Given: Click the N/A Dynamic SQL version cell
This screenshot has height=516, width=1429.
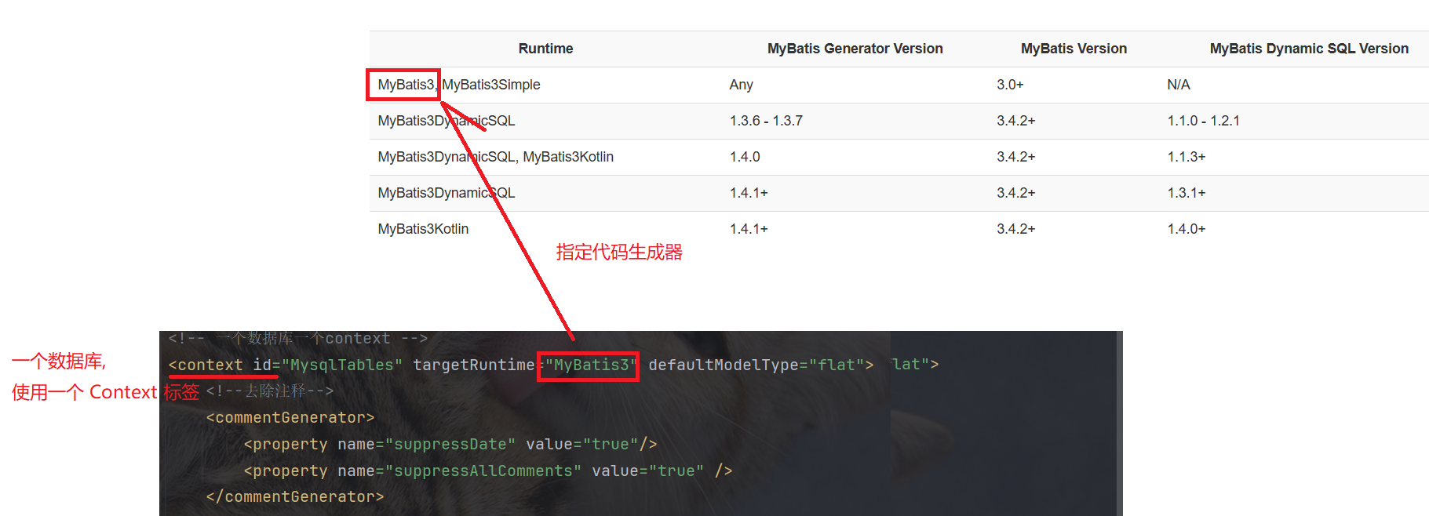Looking at the screenshot, I should [1179, 85].
